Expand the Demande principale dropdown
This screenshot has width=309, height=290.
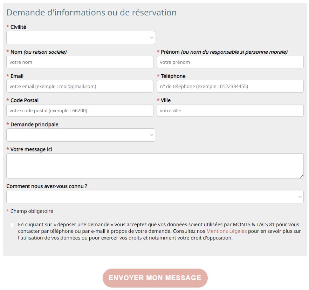click(x=81, y=135)
